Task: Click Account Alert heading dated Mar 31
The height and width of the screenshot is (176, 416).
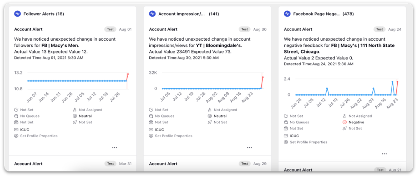Action: (x=28, y=163)
